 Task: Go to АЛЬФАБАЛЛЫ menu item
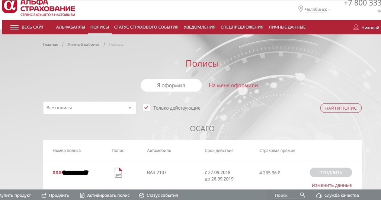click(x=70, y=27)
